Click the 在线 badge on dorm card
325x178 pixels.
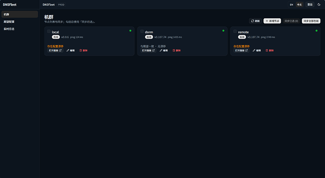(x=149, y=37)
